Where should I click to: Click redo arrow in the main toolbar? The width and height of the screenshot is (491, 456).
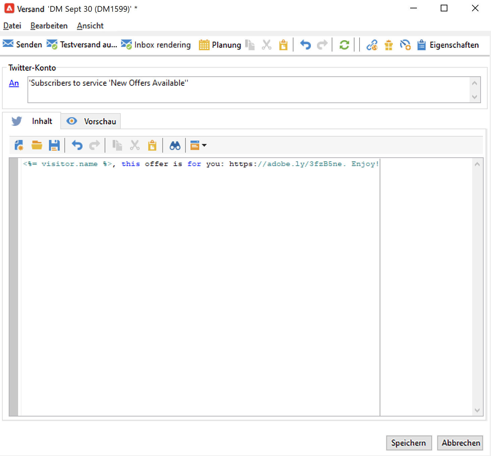pos(322,45)
